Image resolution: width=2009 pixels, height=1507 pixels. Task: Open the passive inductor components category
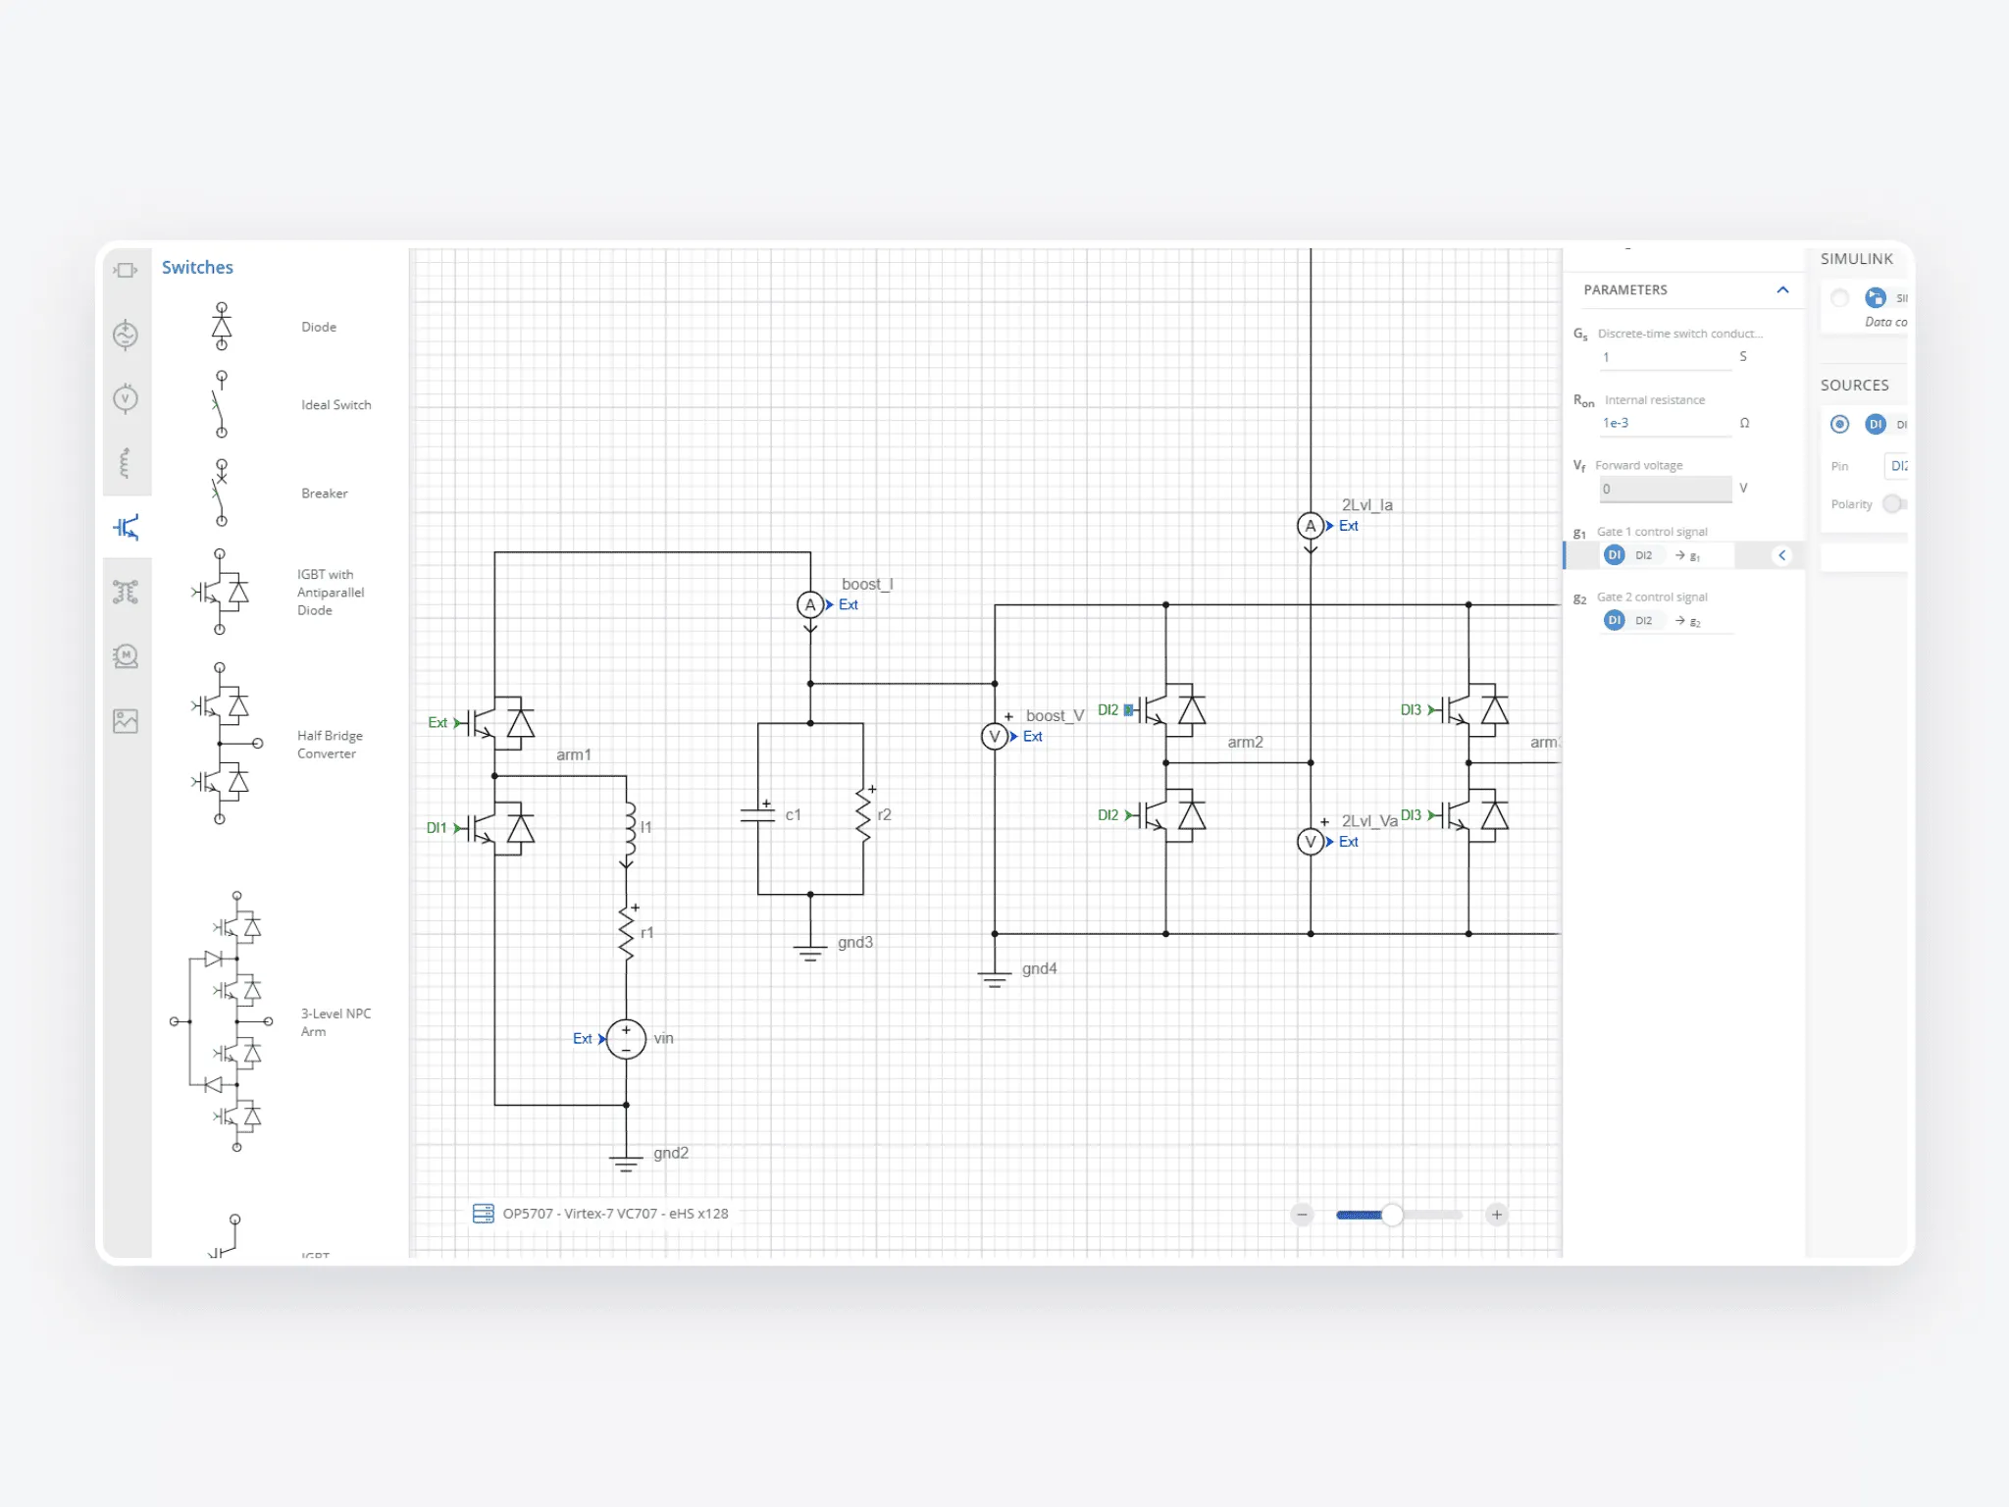(126, 463)
